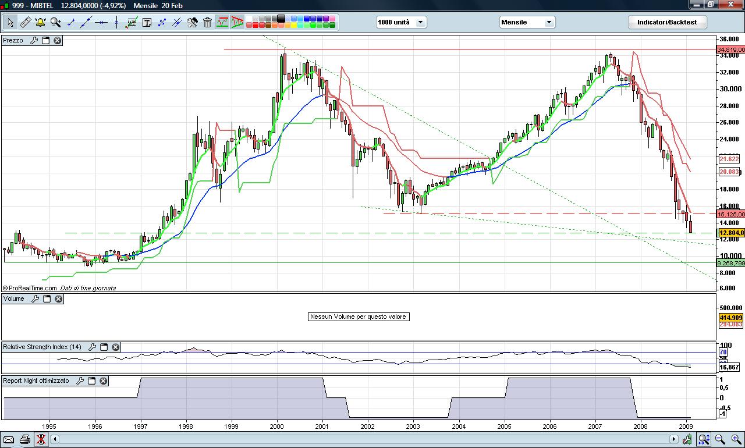
Task: Choose the yellow color swatch
Action: point(294,26)
